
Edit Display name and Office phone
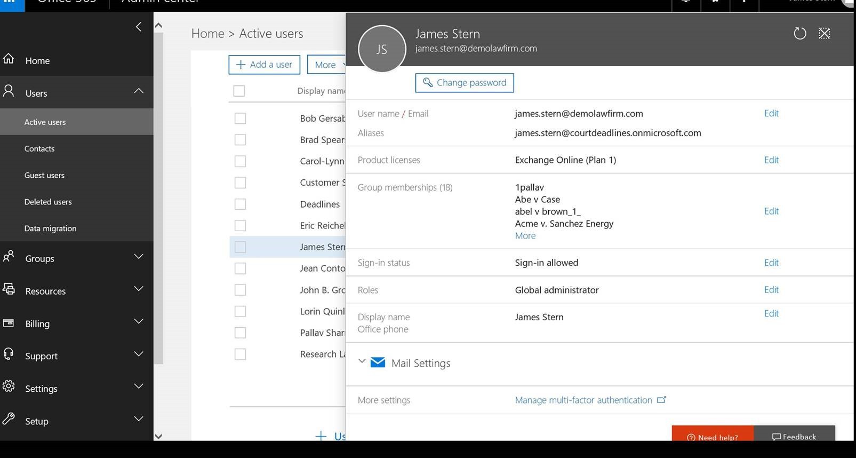click(771, 313)
